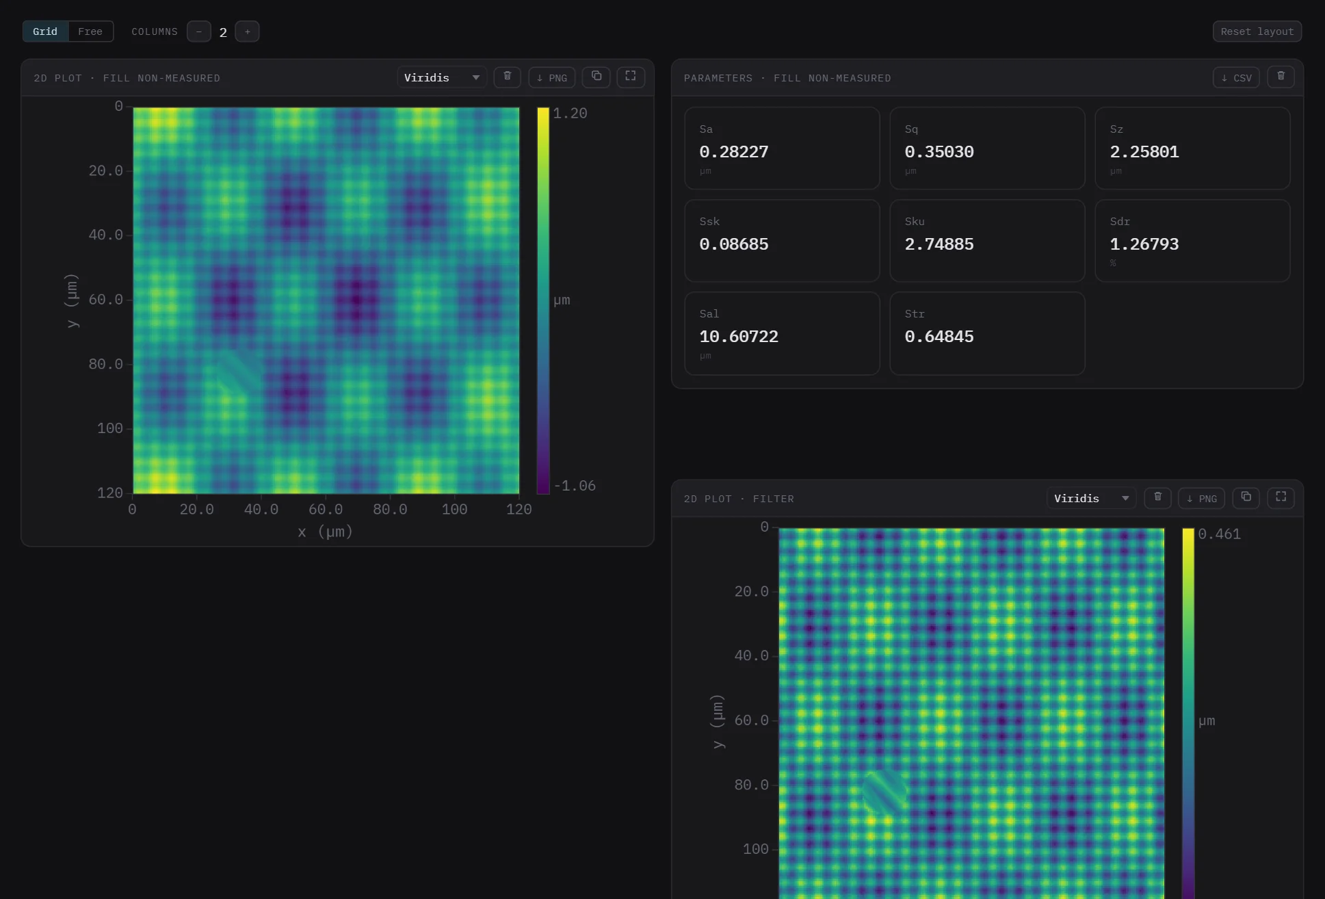This screenshot has height=899, width=1325.
Task: Click the COLUMNS label
Action: point(155,31)
